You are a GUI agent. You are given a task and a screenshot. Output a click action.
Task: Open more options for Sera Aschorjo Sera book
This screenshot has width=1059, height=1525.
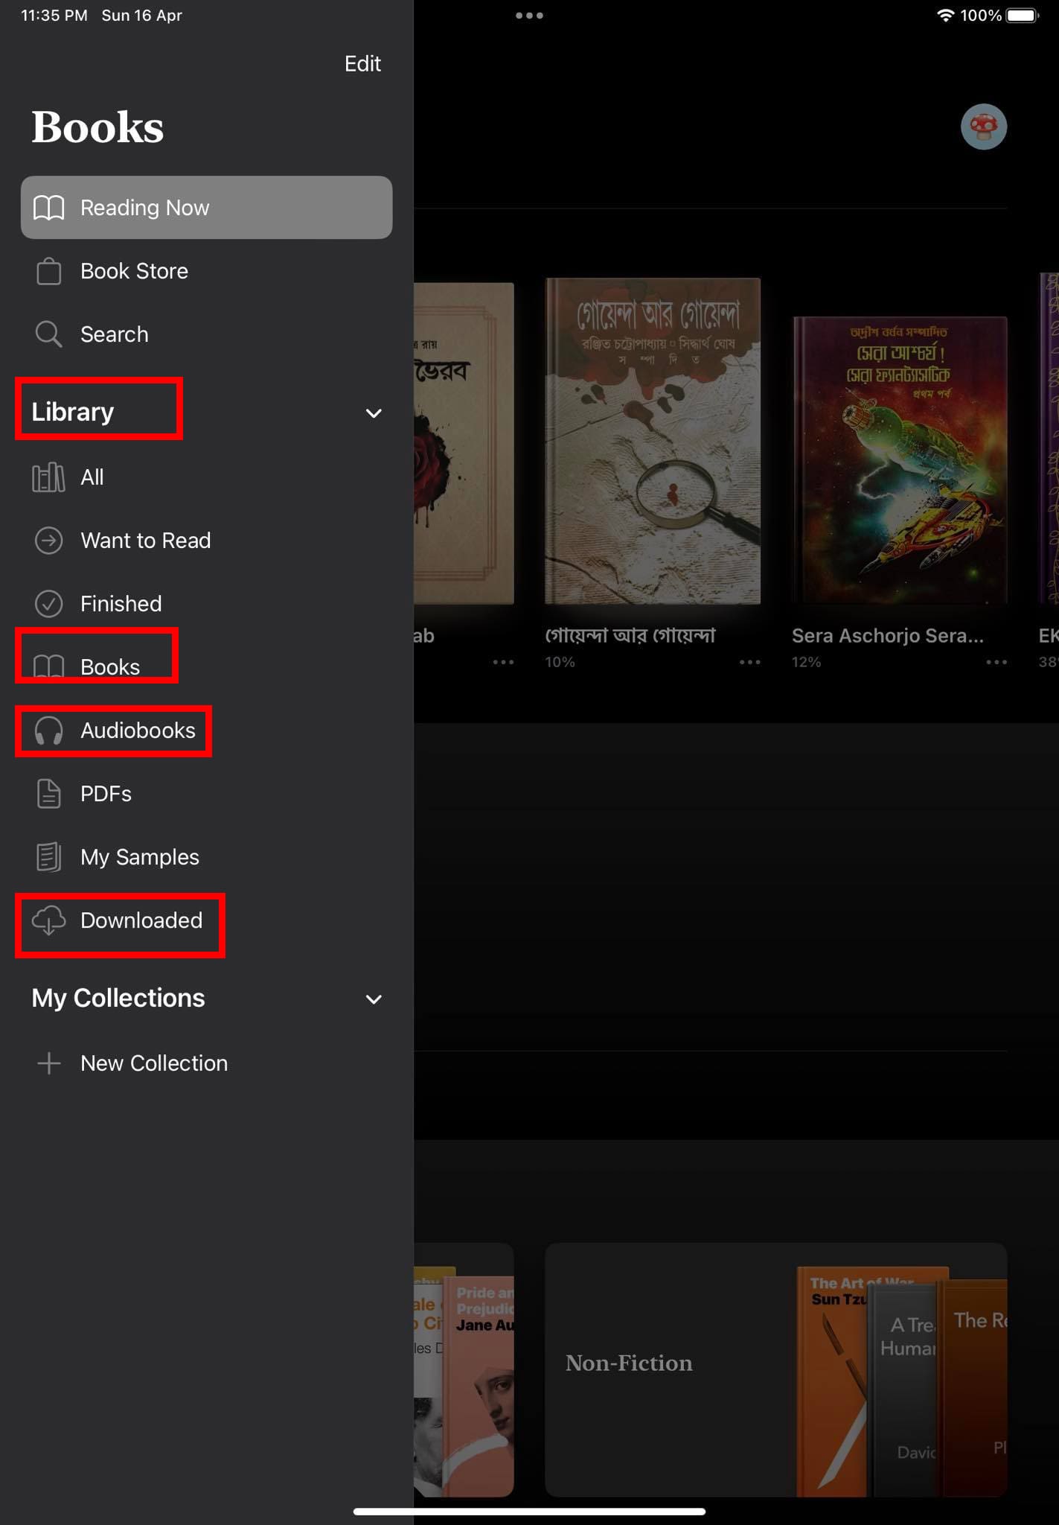point(996,662)
